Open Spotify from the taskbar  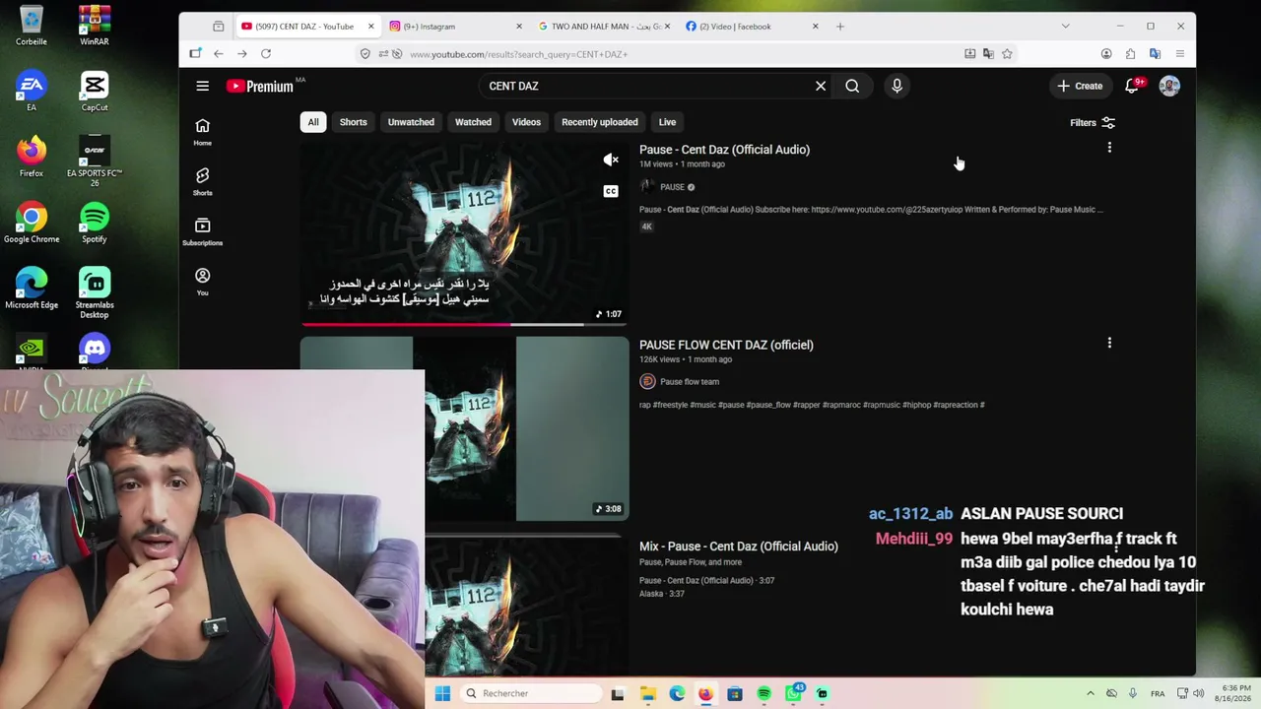coord(764,693)
